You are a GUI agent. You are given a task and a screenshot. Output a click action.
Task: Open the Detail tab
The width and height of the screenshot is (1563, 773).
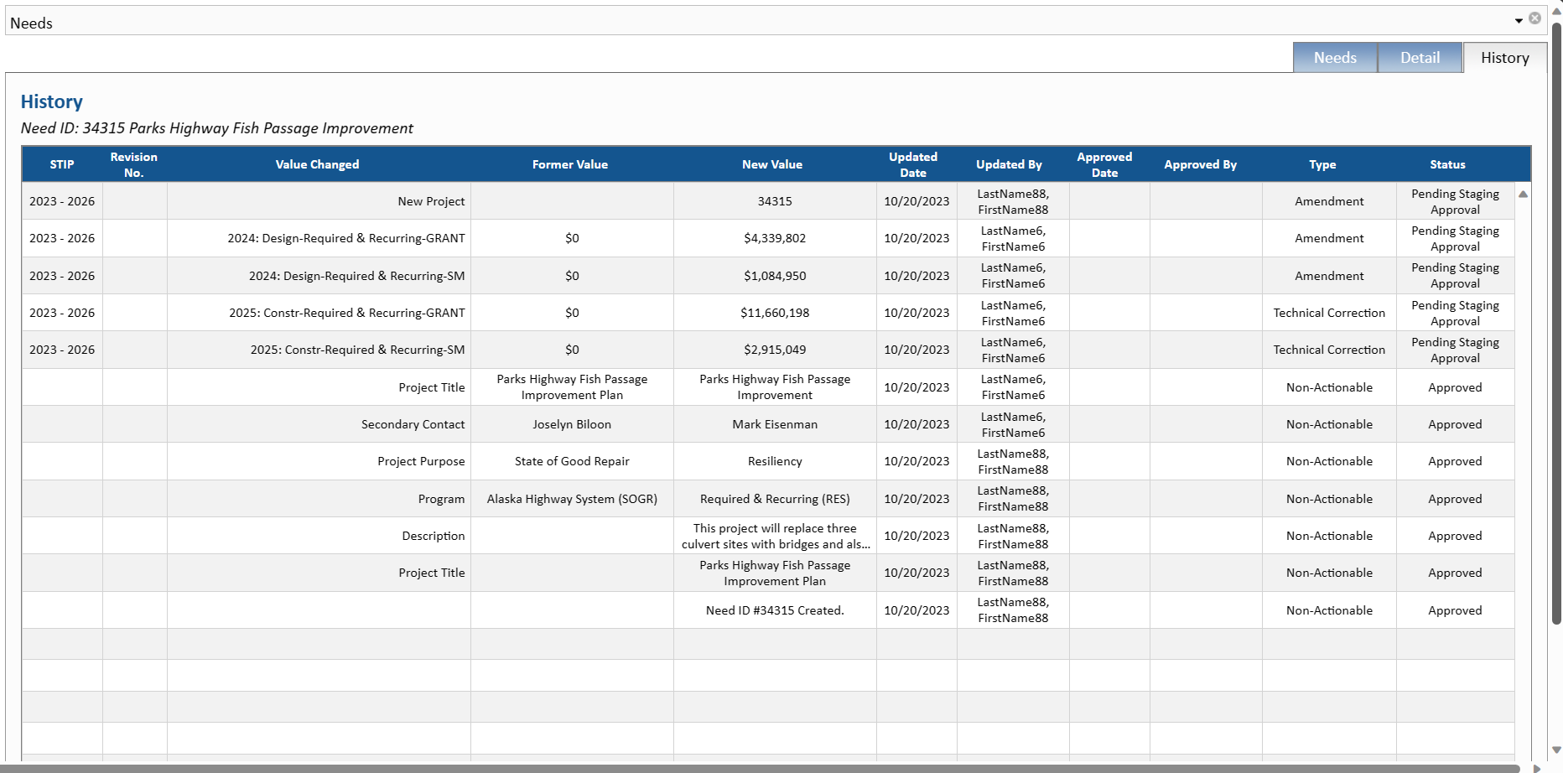[1420, 58]
